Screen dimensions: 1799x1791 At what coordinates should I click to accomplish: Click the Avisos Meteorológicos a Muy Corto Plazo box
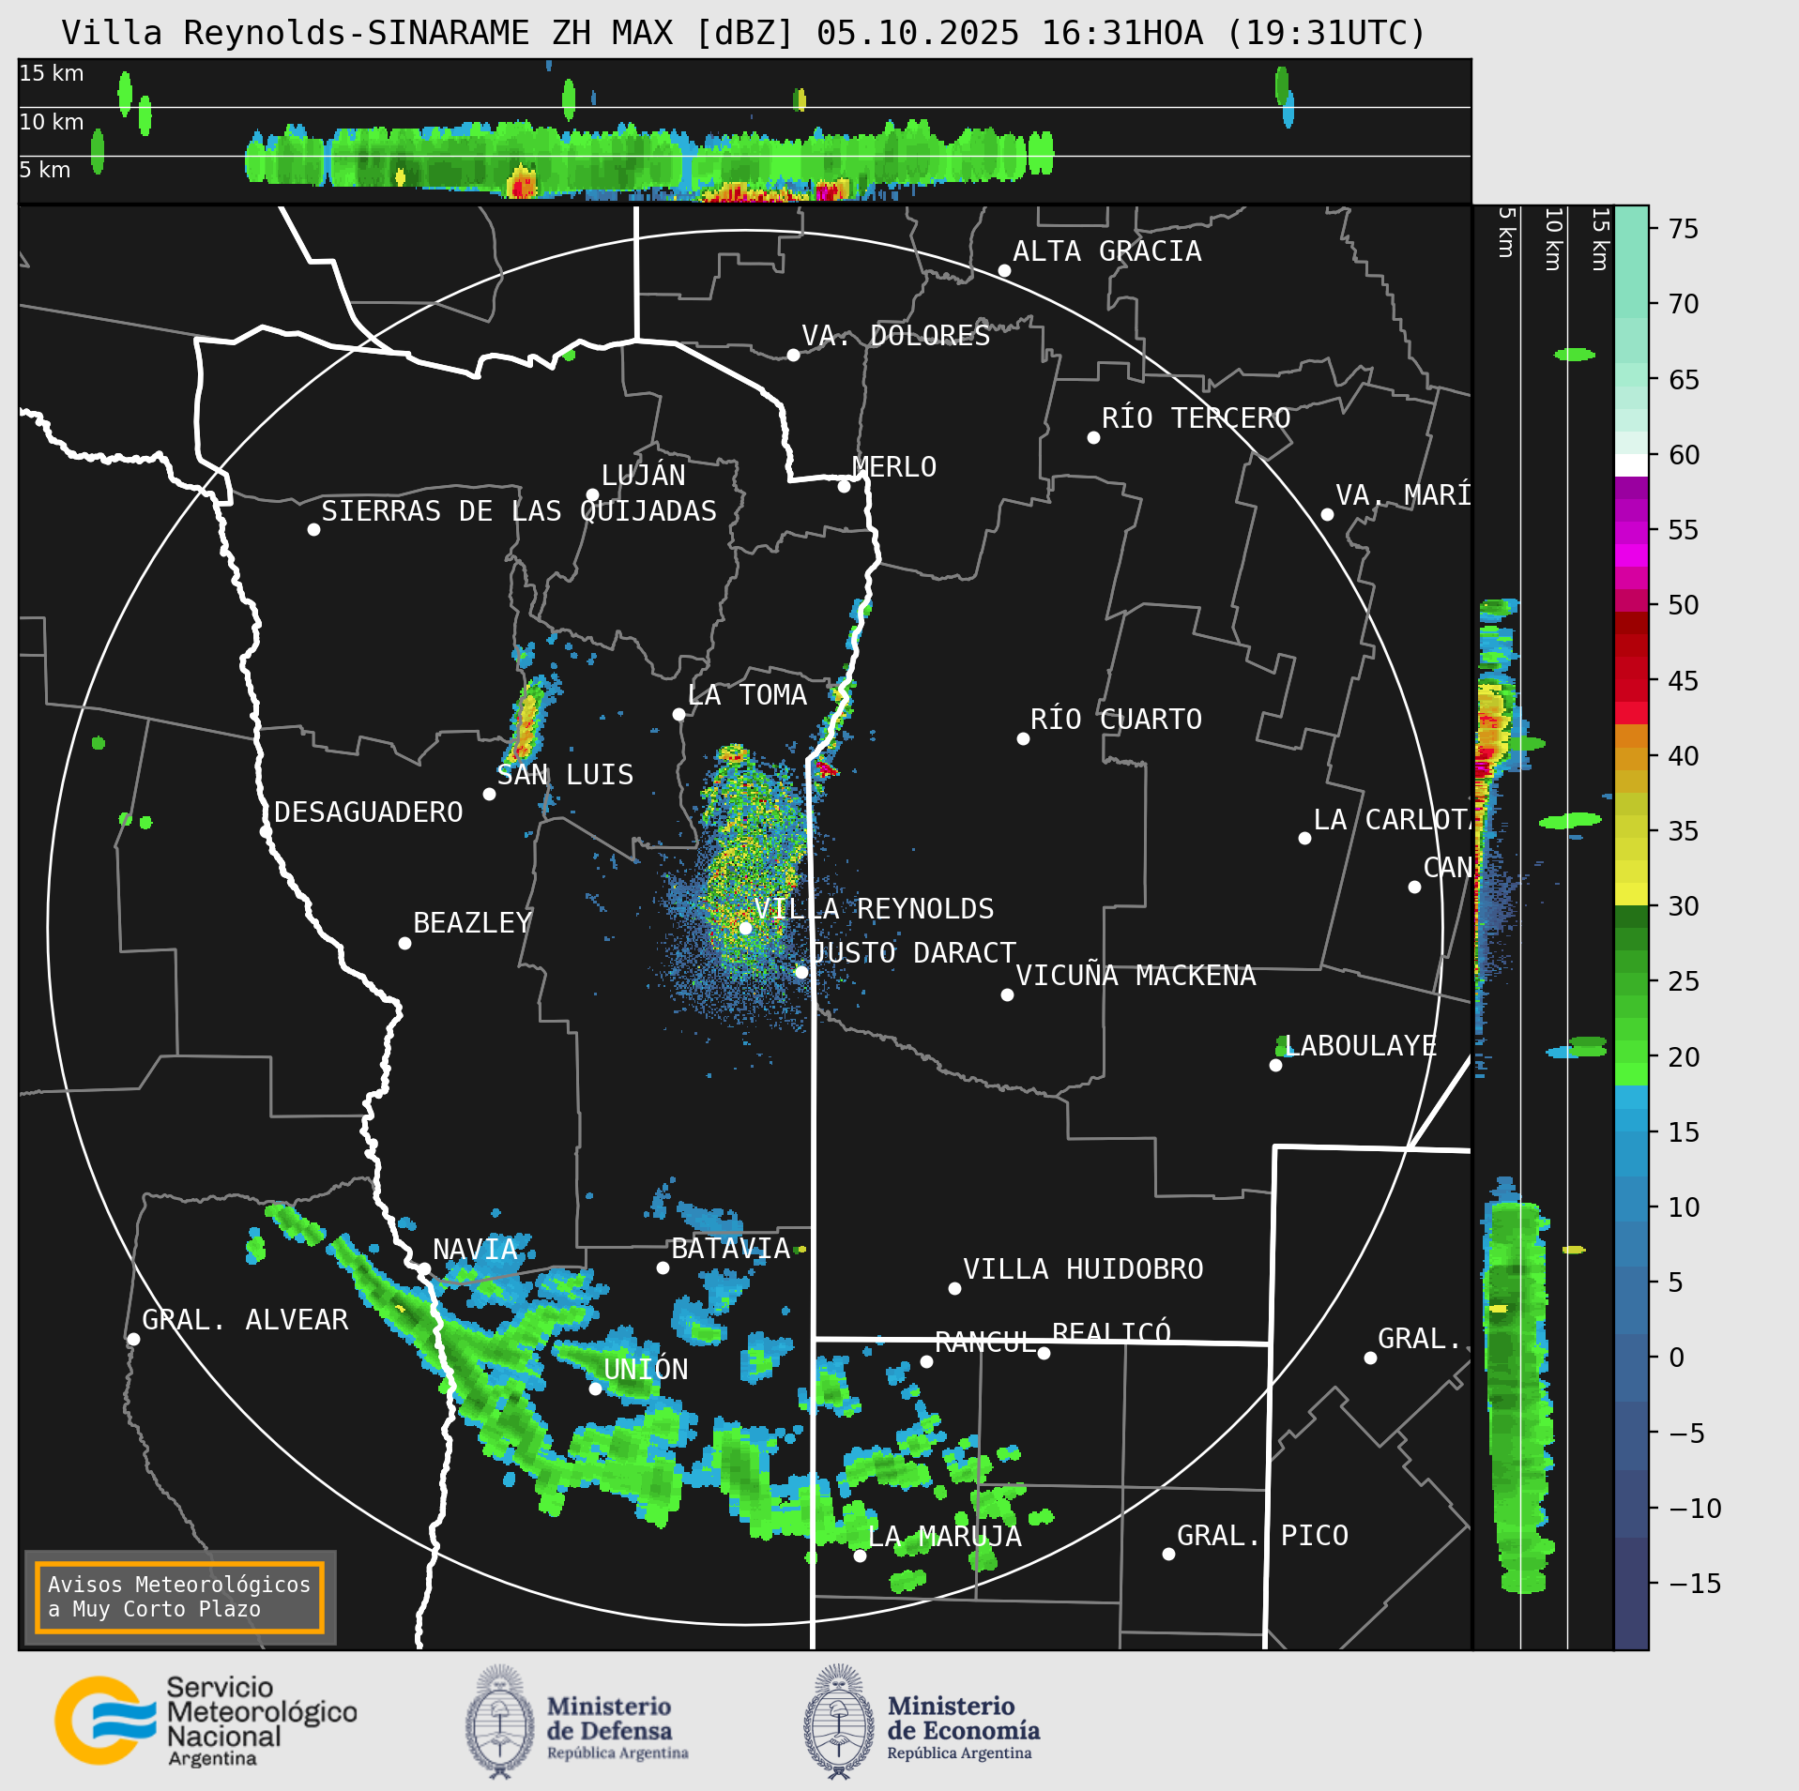coord(179,1597)
